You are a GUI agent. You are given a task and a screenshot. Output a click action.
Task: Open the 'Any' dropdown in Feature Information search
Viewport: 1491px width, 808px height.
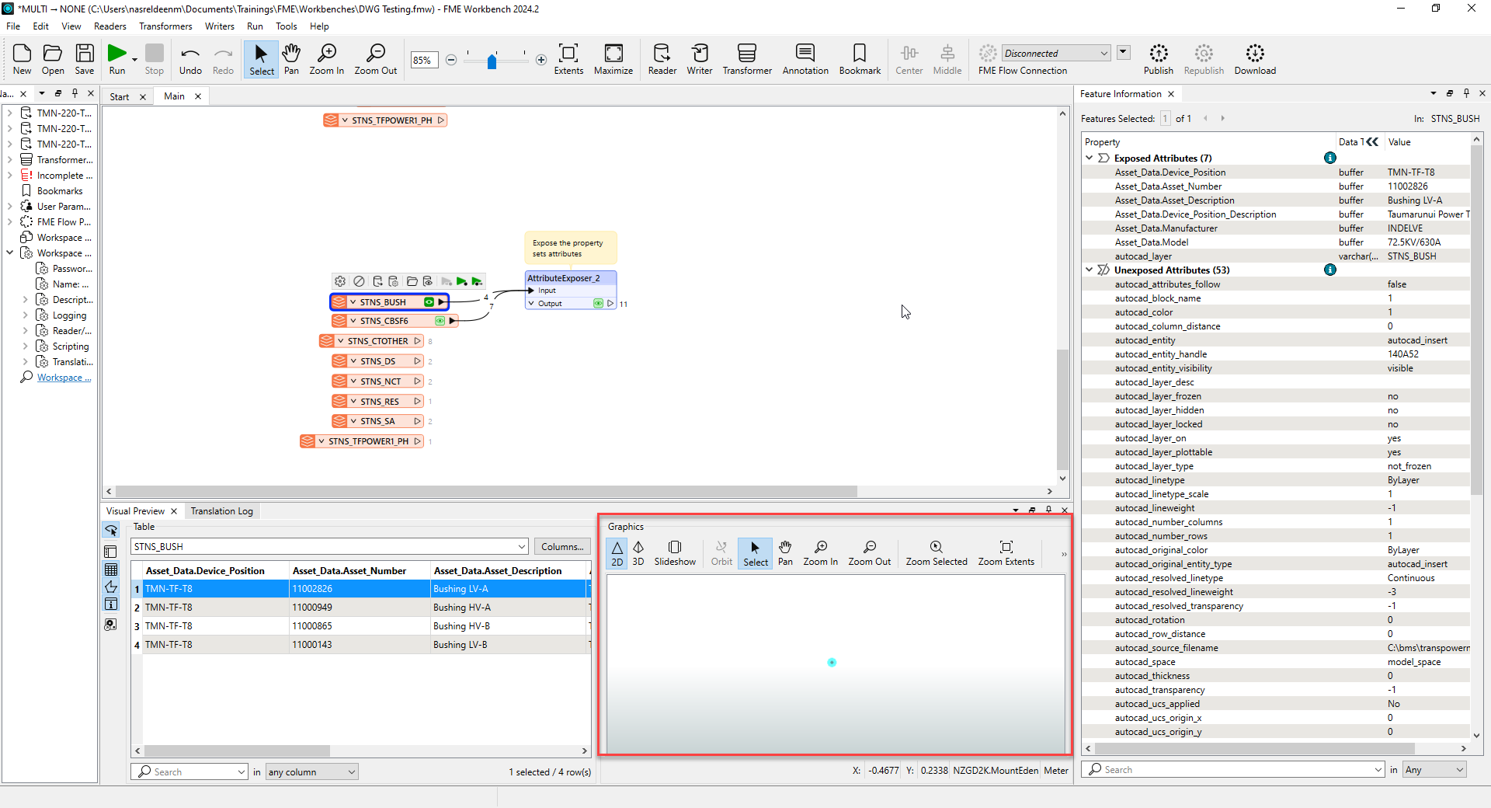pos(1434,770)
